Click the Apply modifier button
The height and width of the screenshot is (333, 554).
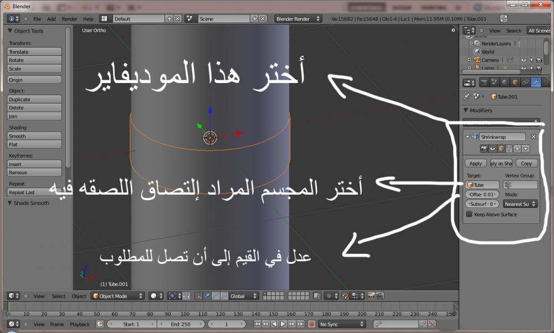475,163
